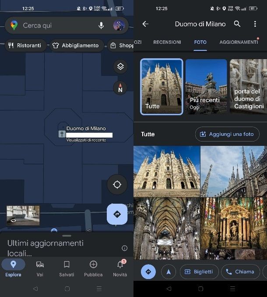Go back from Duomo di Milano photos
The width and height of the screenshot is (267, 297).
pyautogui.click(x=145, y=24)
